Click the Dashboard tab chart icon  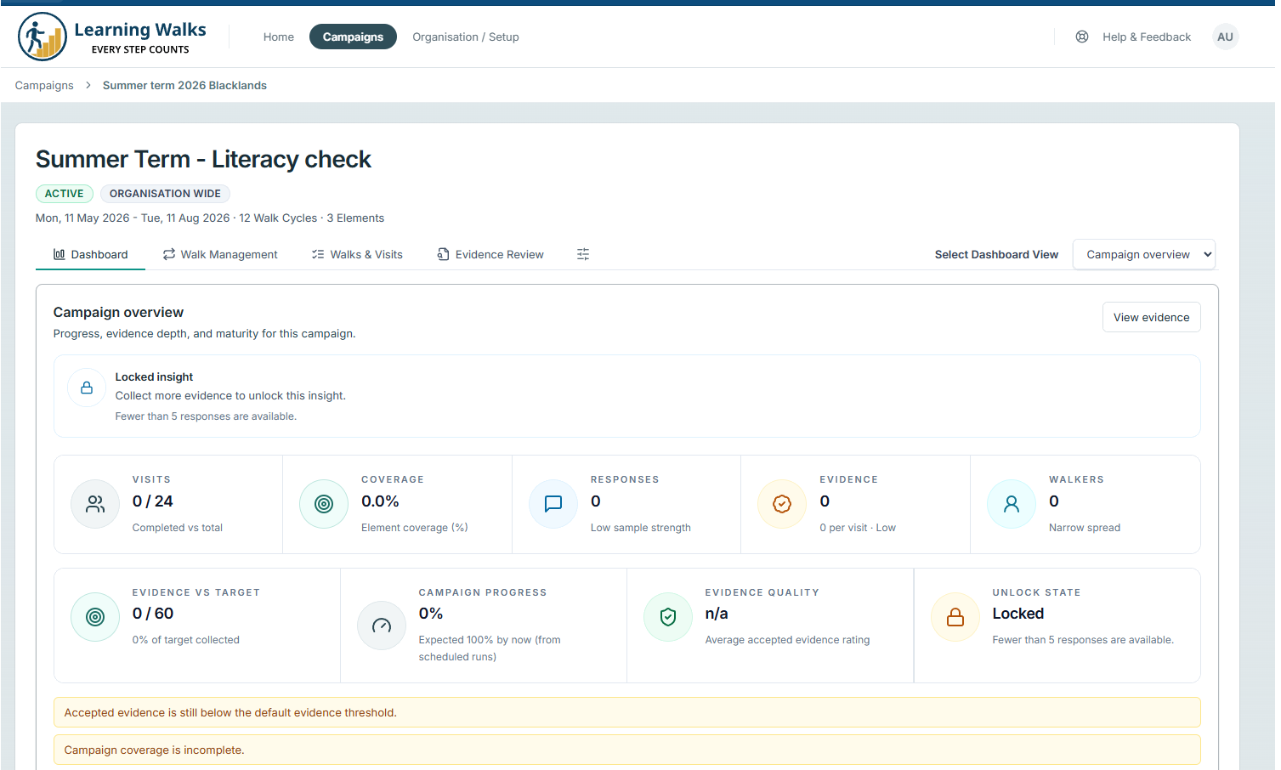(60, 254)
